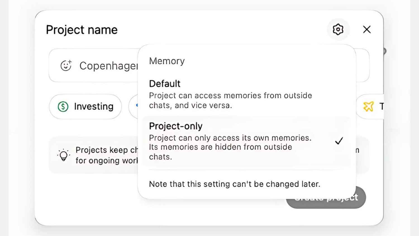Click the Copenhagen text in the name field
Viewport: 419px width, 236px height.
(x=109, y=66)
